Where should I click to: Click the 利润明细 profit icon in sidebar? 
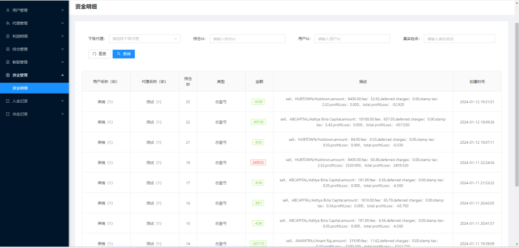[x=8, y=36]
